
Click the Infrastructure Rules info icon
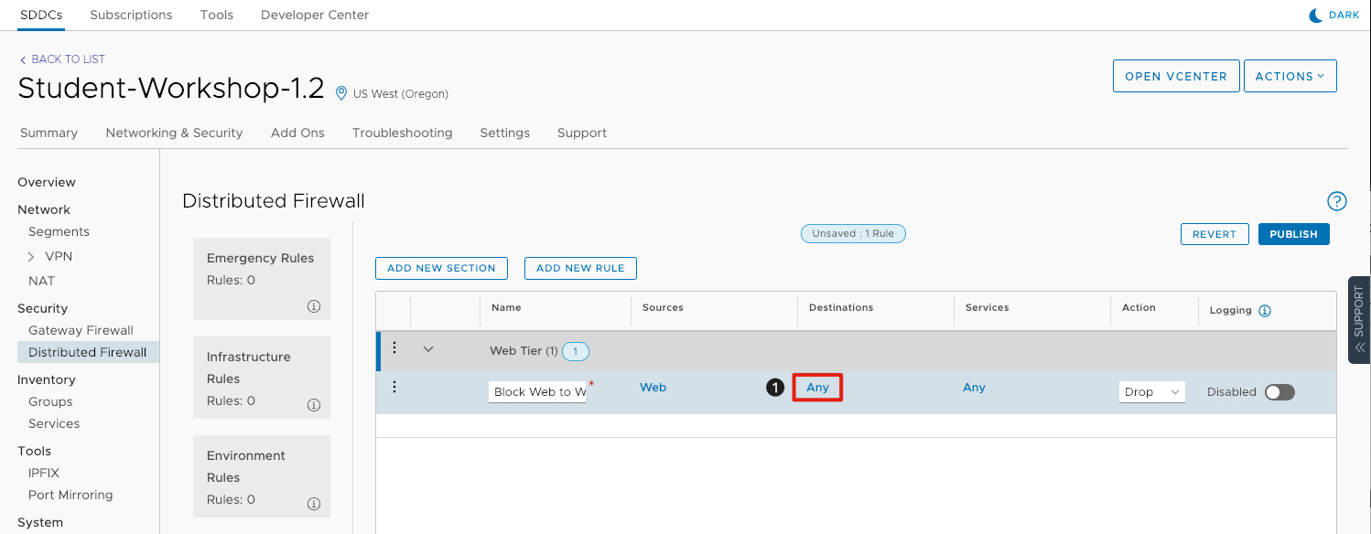(314, 405)
